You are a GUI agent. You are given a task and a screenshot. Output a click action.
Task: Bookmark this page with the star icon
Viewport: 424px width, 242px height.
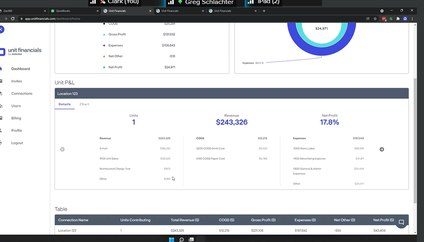375,18
